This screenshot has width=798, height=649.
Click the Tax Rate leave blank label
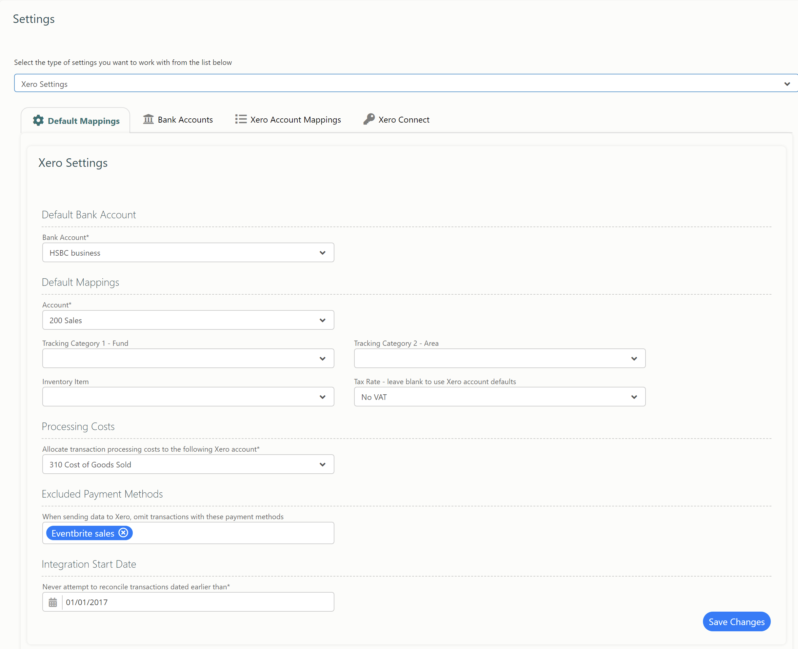pyautogui.click(x=435, y=382)
